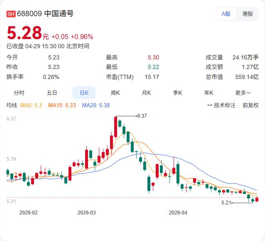Click the red SH exchange badge
This screenshot has width=265, height=241.
pyautogui.click(x=11, y=14)
